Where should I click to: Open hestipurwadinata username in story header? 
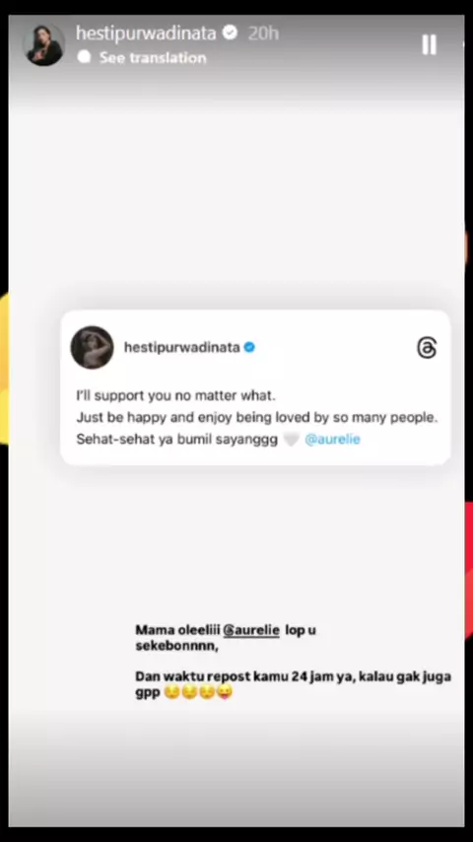[146, 34]
